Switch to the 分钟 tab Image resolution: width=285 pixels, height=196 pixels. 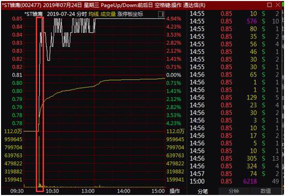[234, 191]
